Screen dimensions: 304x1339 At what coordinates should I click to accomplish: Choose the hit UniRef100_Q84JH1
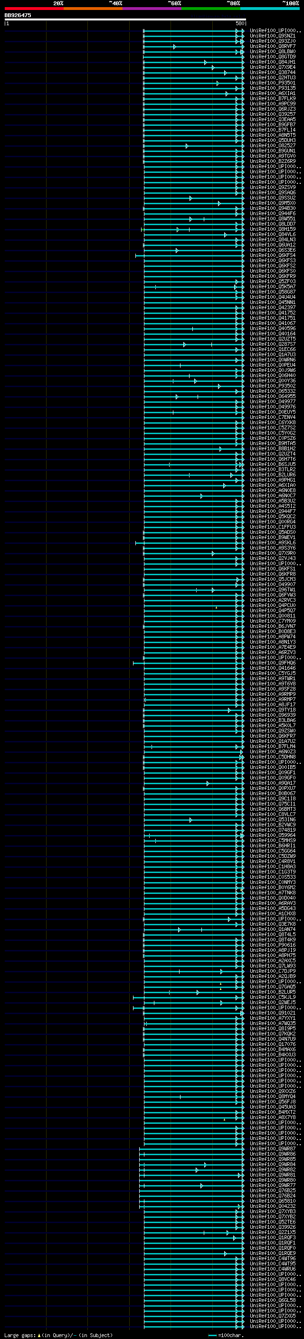(x=273, y=62)
